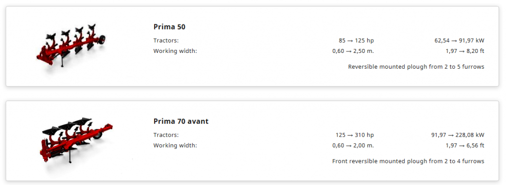
Task: Click Working width label in Prima 50 card
Action: pos(175,51)
